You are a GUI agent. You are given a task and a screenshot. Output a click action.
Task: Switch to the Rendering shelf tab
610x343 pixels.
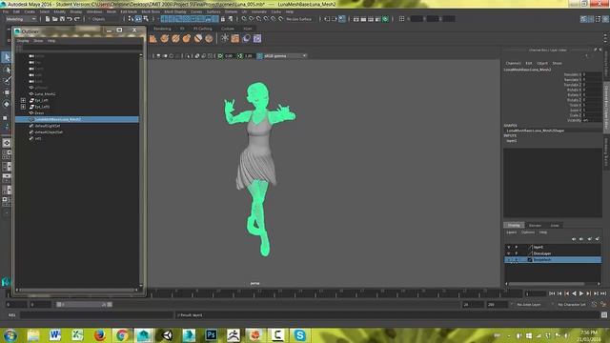(162, 29)
